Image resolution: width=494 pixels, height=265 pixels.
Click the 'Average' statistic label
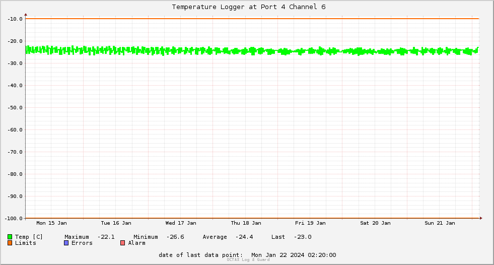[x=215, y=237]
